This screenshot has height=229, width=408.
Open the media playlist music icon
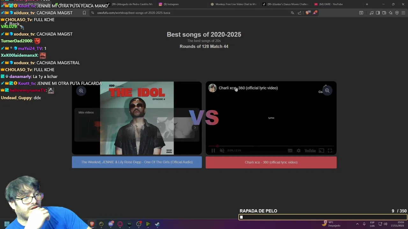371,13
